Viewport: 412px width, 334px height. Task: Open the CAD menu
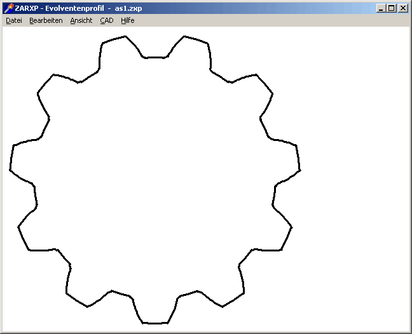(x=107, y=20)
